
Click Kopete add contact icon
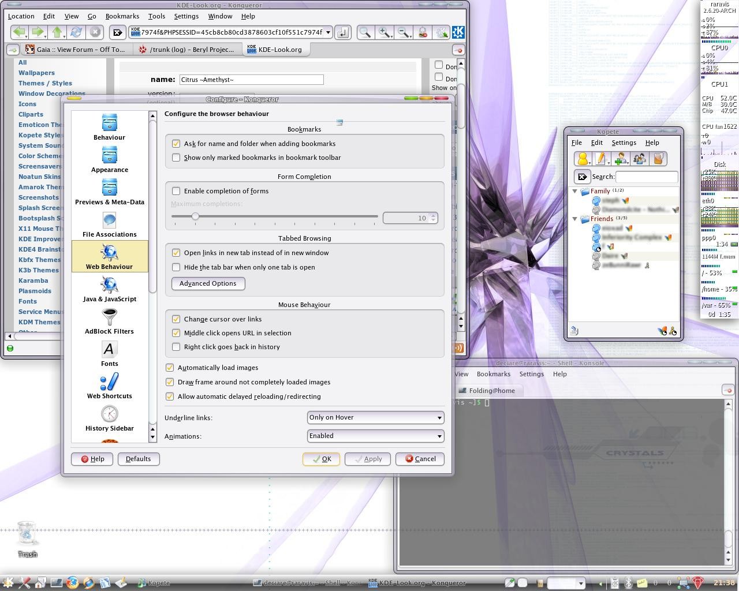(621, 159)
